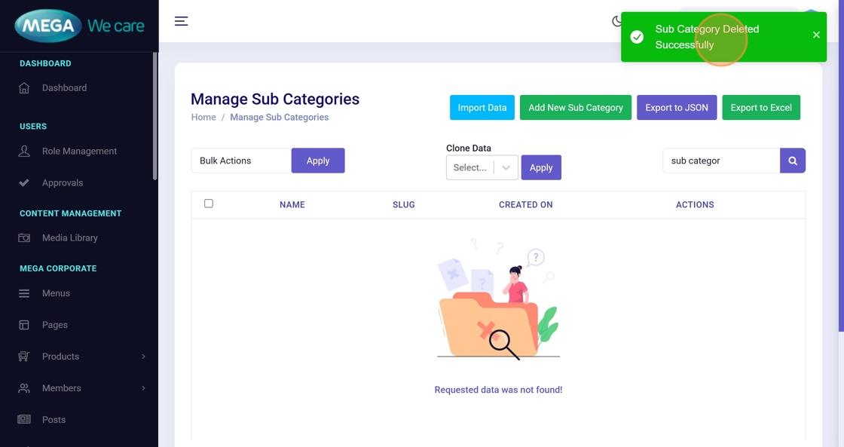The image size is (844, 447).
Task: Click the magnifier search button
Action: click(792, 161)
